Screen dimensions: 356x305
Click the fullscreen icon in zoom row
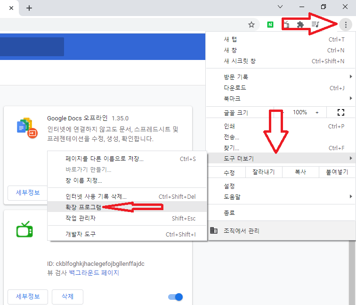pyautogui.click(x=341, y=112)
